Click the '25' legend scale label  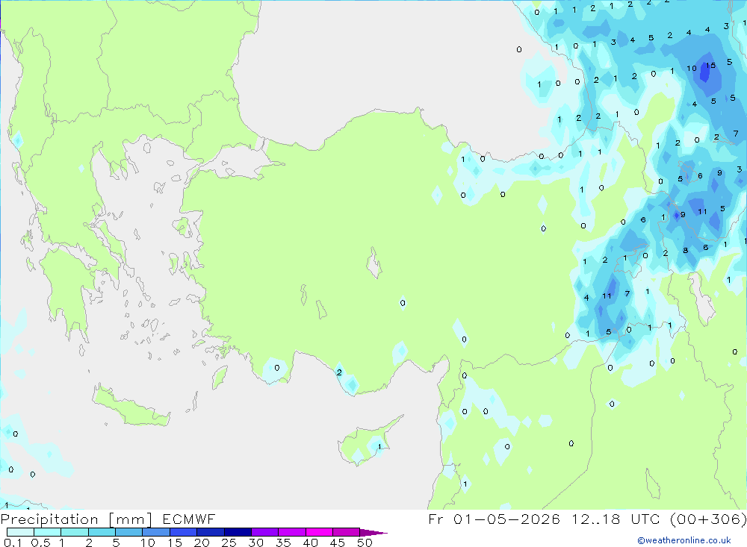click(229, 543)
